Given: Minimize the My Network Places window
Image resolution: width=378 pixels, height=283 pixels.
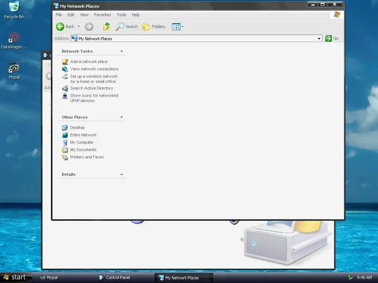Looking at the screenshot, I should [313, 4].
